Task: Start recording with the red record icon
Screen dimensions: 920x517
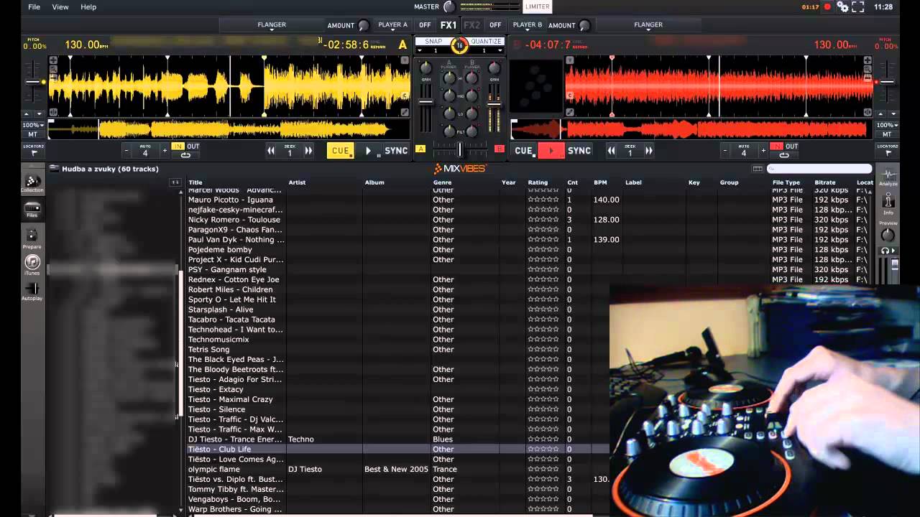Action: 827,6
